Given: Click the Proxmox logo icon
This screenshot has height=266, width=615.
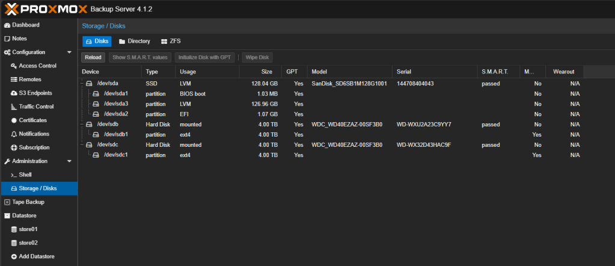Looking at the screenshot, I should pos(12,8).
